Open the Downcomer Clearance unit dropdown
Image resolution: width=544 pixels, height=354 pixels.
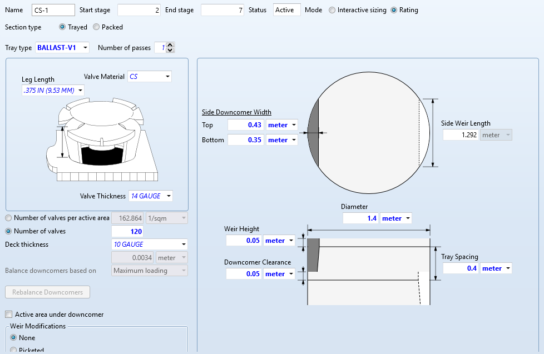(291, 274)
